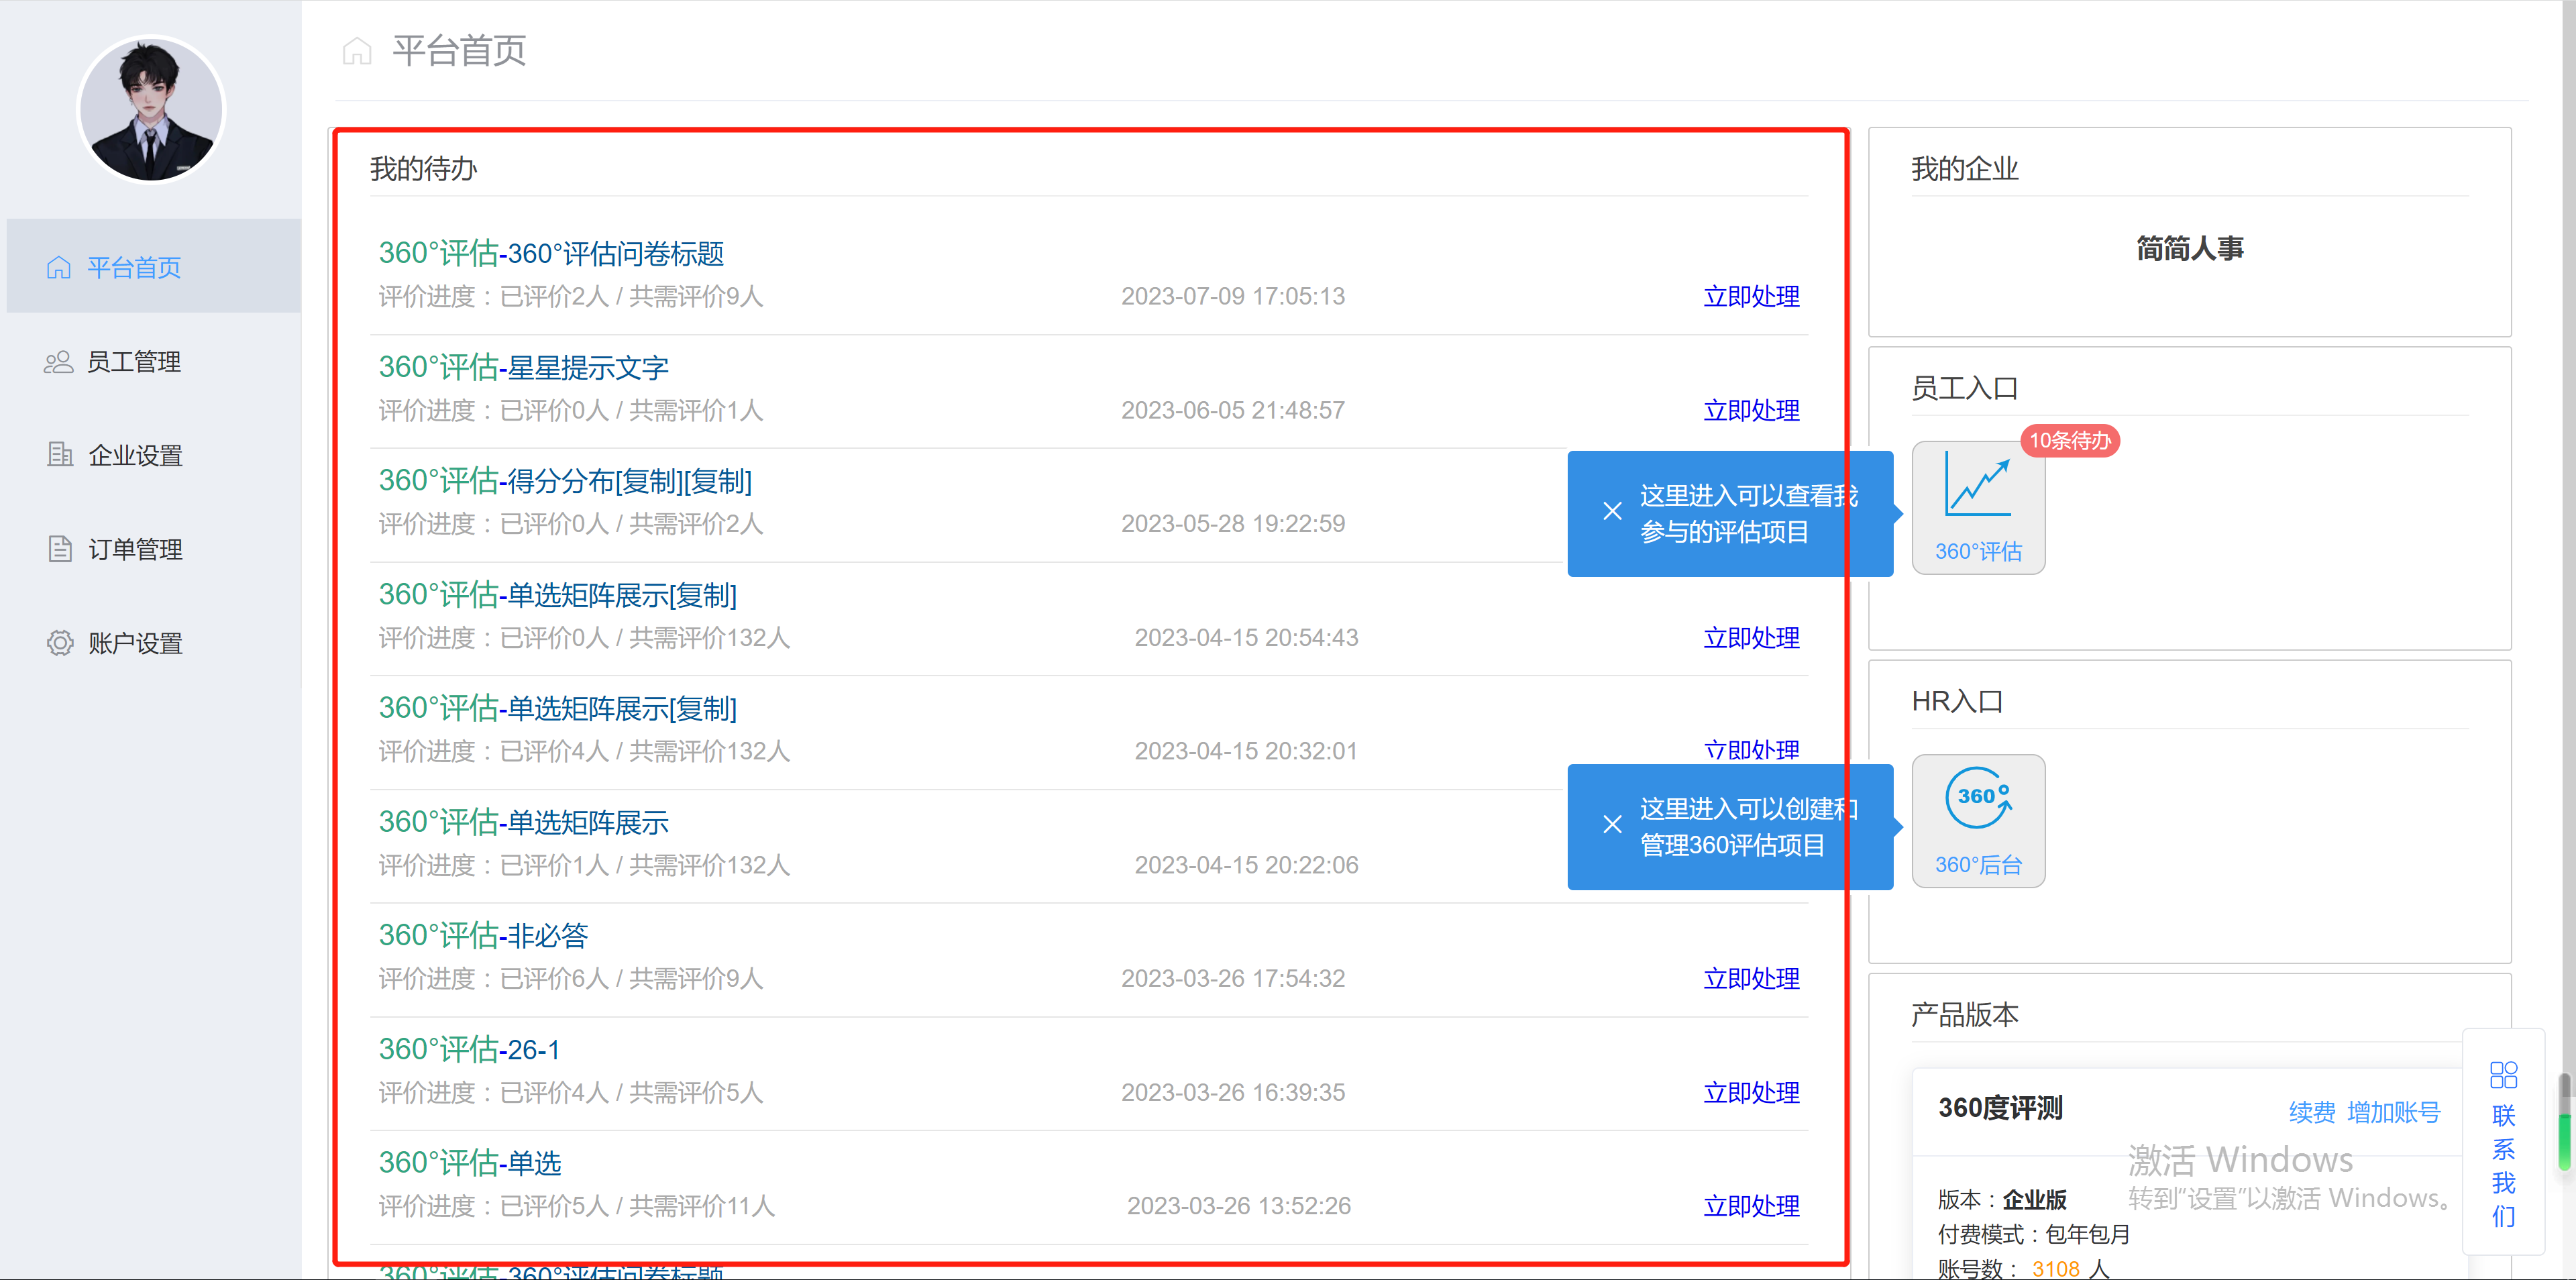Click the 360度评测 product title
The image size is (2576, 1280).
point(2000,1108)
